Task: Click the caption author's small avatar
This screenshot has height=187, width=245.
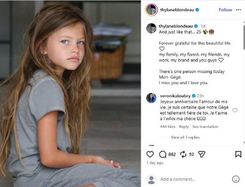Action: pos(151,28)
